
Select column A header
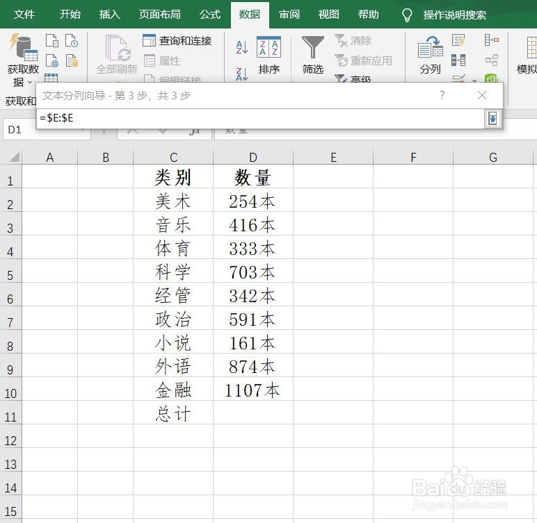click(49, 158)
